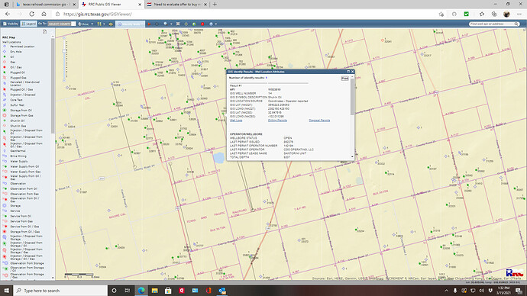
Task: Switch to the texas railroad commission gis tab
Action: [x=45, y=5]
